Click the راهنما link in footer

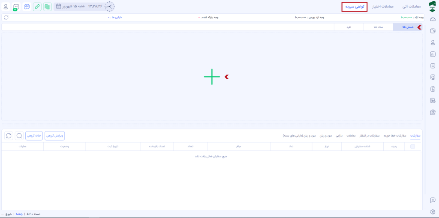[x=19, y=214]
